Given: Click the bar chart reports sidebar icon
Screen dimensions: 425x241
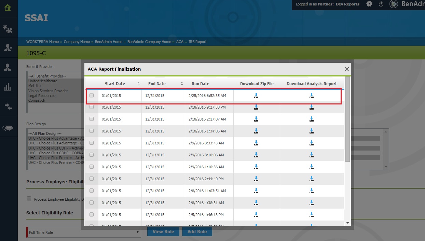Looking at the screenshot, I should click(x=8, y=87).
